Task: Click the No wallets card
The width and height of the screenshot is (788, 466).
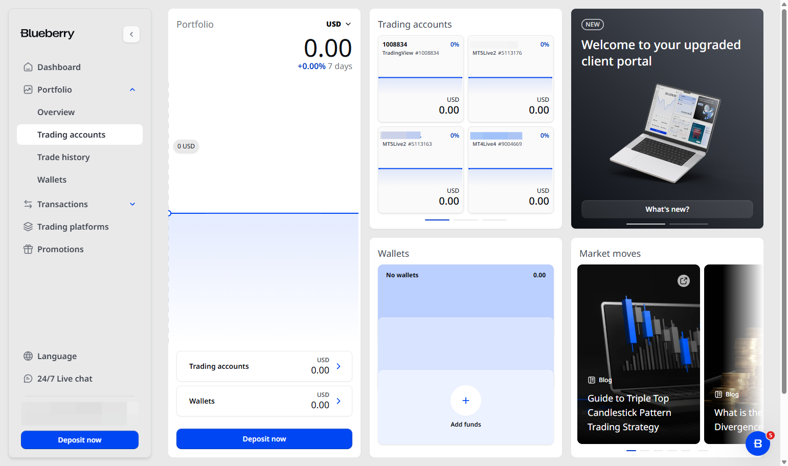Action: (x=466, y=291)
